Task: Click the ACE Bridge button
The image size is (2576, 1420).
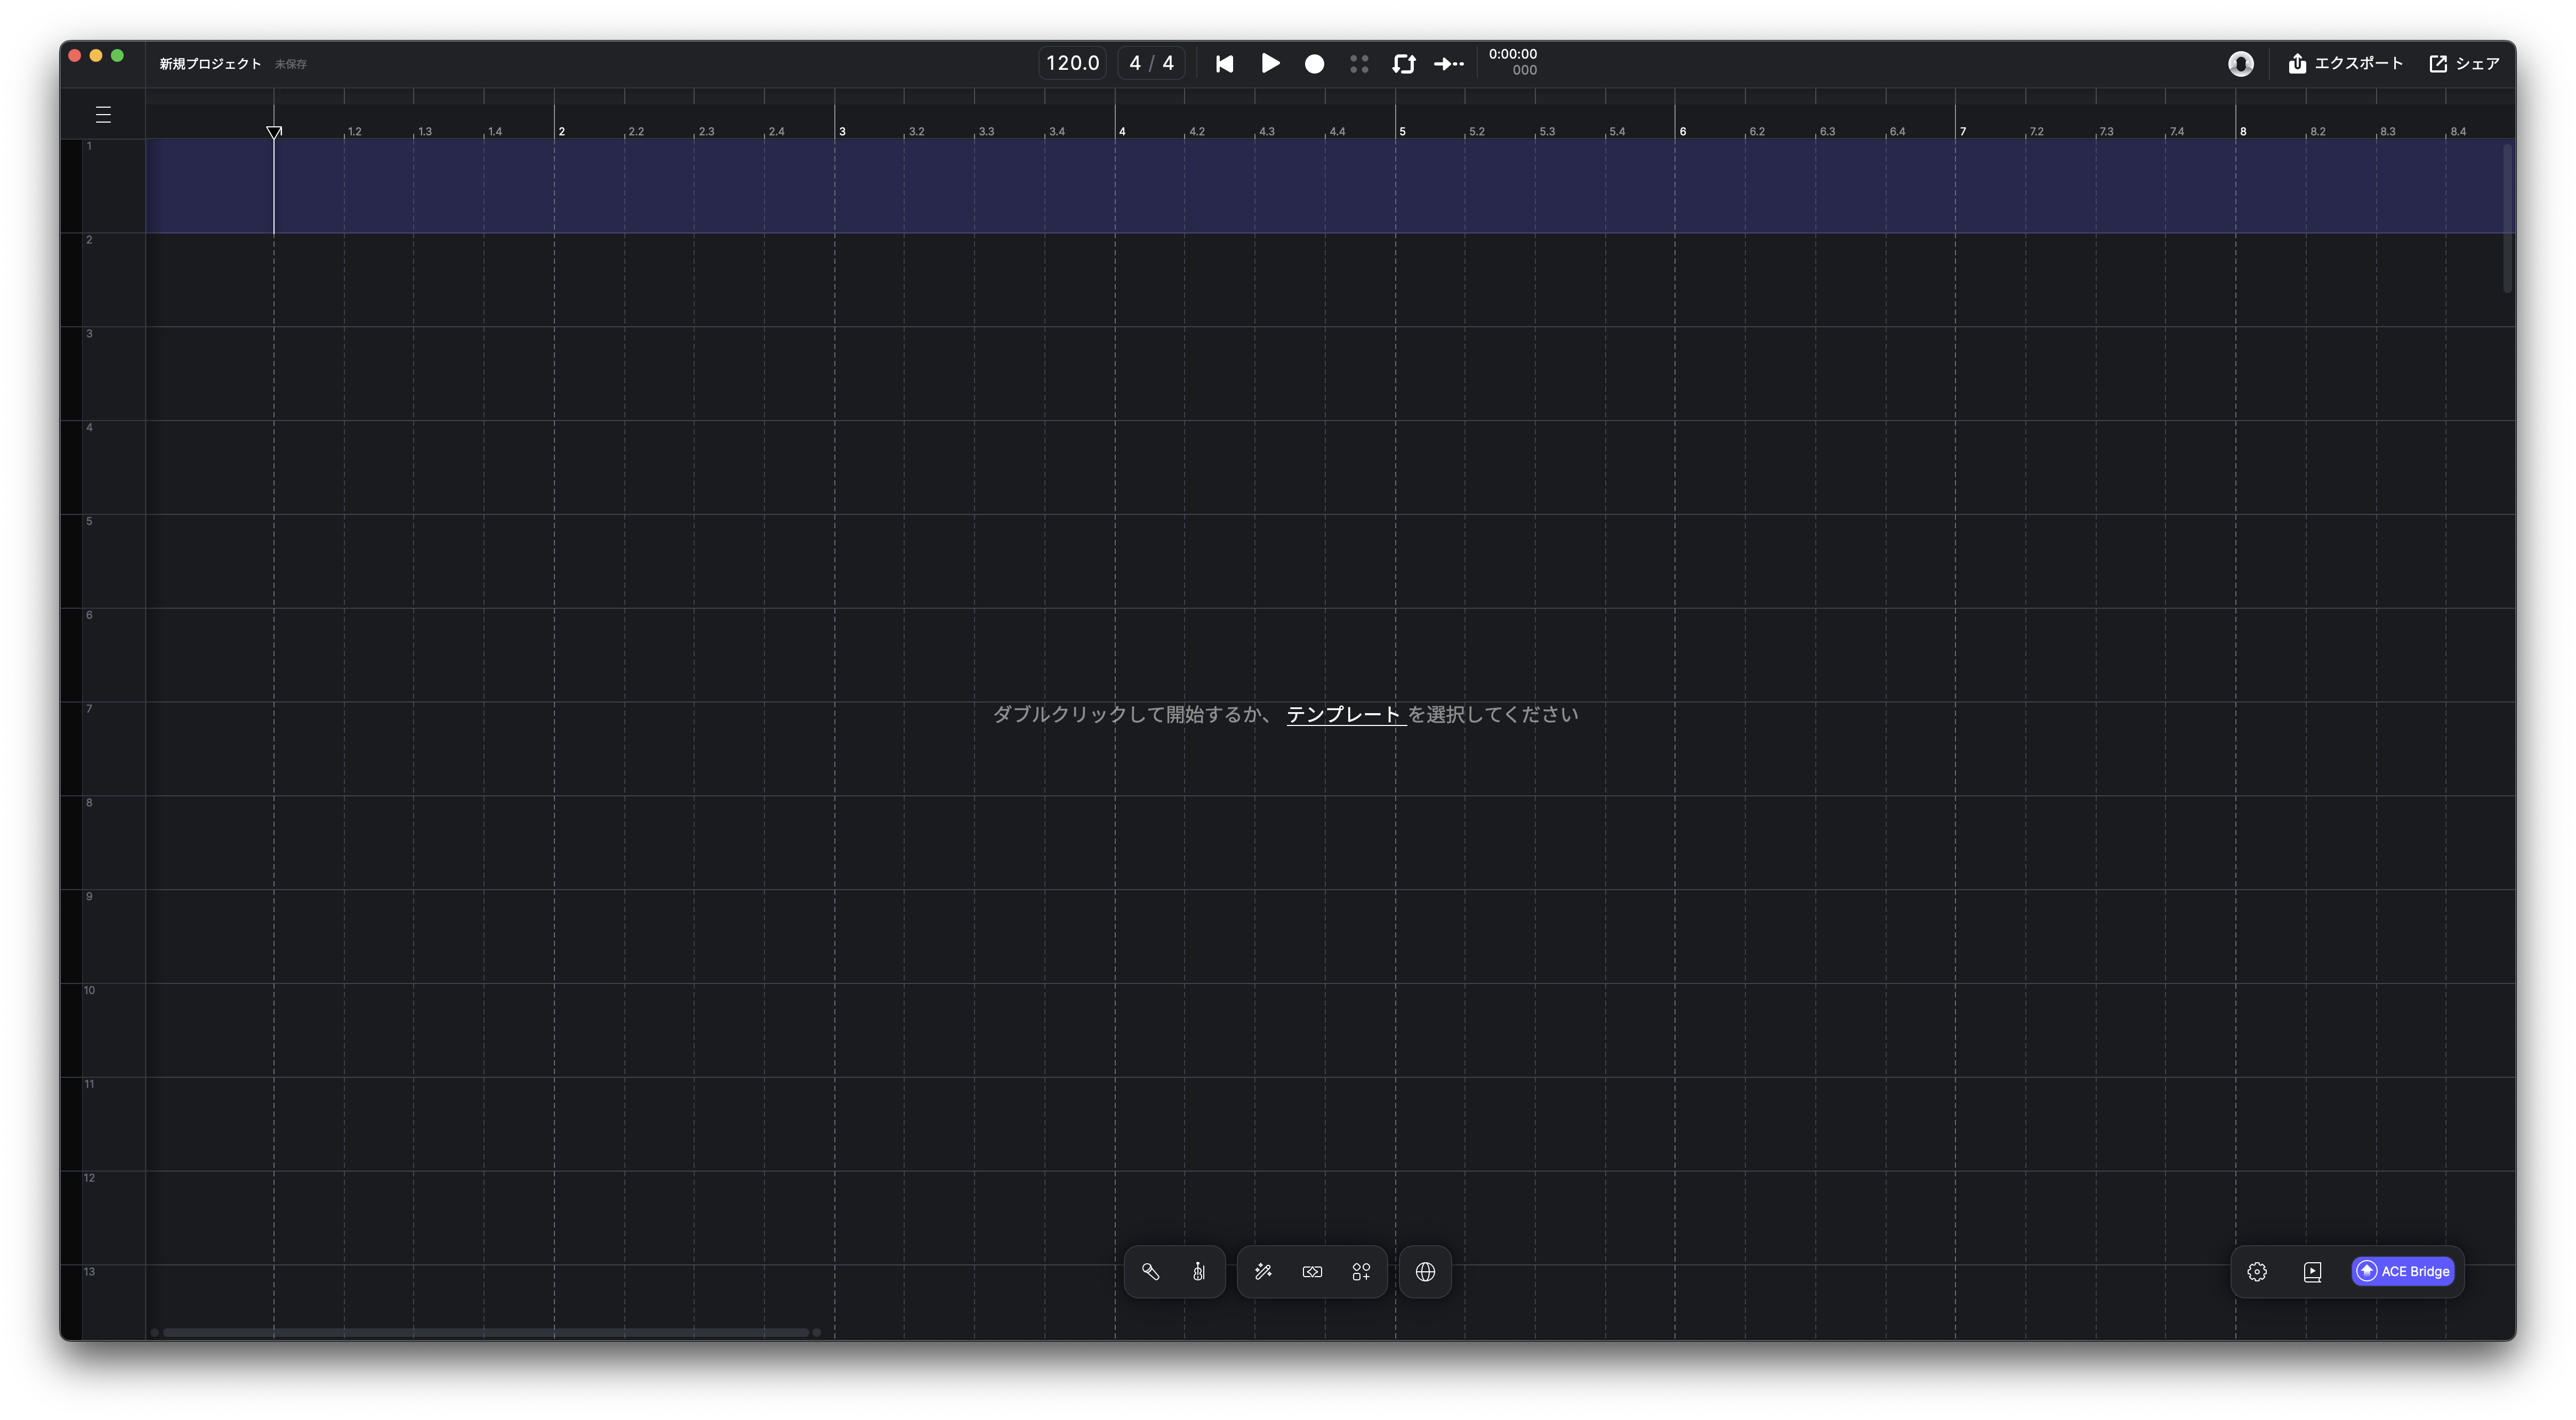Action: pyautogui.click(x=2403, y=1272)
